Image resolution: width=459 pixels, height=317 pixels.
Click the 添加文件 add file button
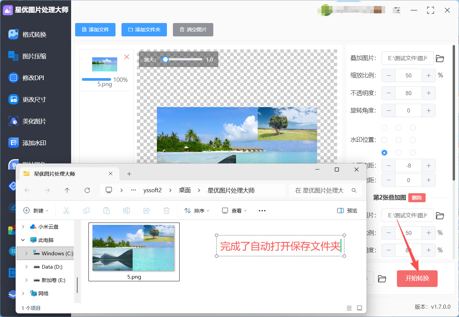[95, 30]
